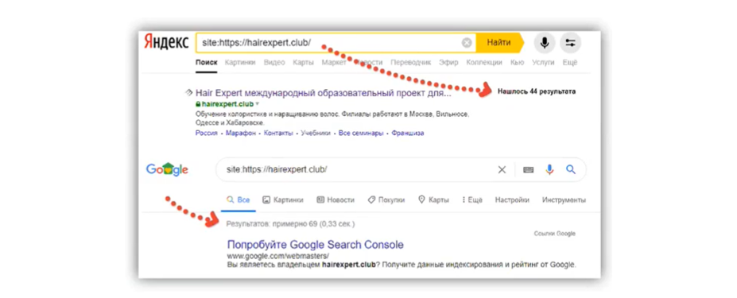Open Yandex advanced search settings icon
737x298 pixels.
[570, 43]
